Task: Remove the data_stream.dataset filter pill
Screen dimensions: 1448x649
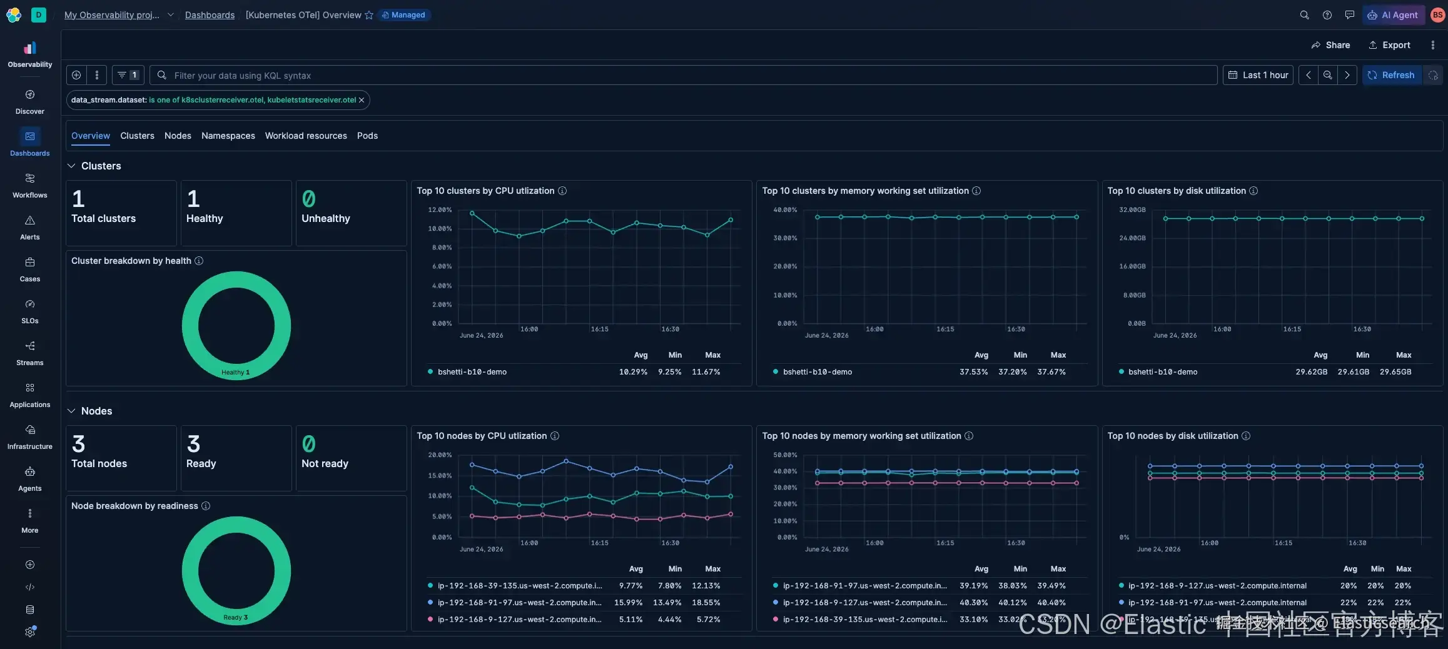Action: tap(362, 100)
